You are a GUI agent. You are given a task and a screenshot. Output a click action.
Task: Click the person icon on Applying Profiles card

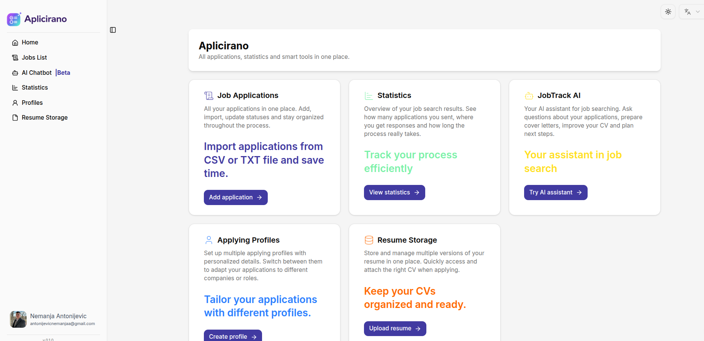click(x=208, y=240)
